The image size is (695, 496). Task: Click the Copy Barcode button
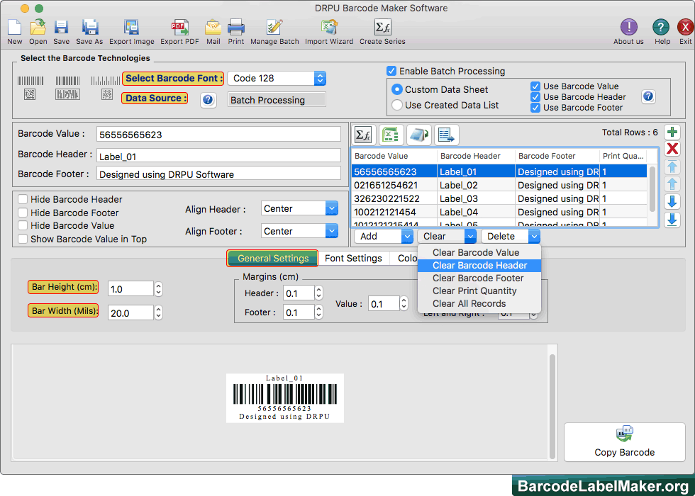(624, 441)
